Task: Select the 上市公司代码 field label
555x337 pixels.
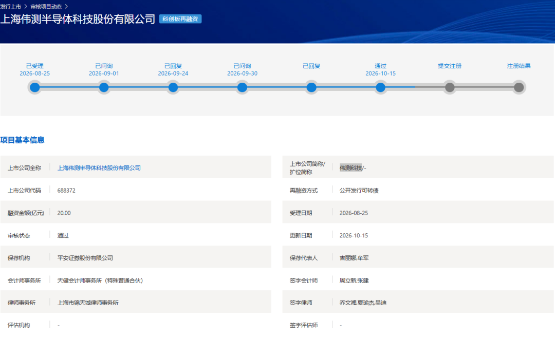Action: coord(25,191)
